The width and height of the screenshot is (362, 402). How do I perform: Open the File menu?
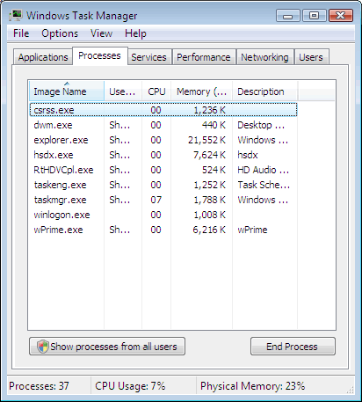coord(21,33)
